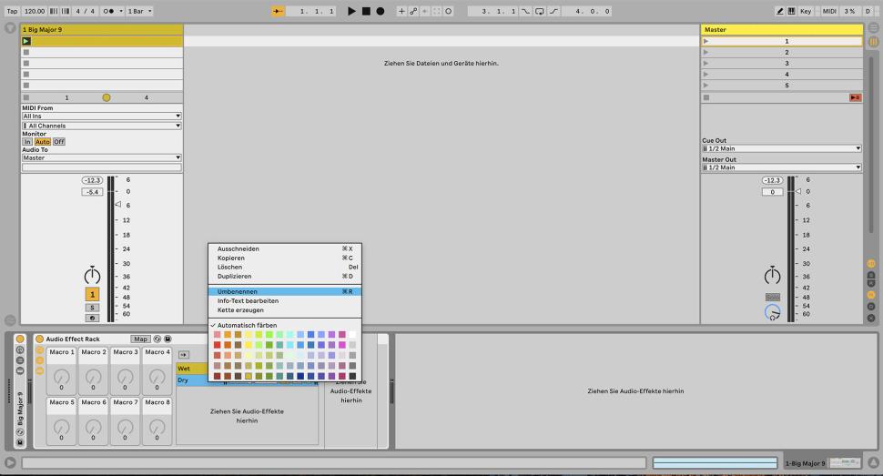Viewport: 883px width, 476px height.
Task: Click the Save Preset icon on Audio Effect Rack
Action: coord(167,339)
